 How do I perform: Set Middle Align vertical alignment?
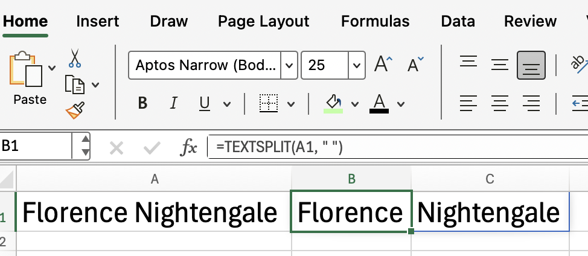(500, 65)
